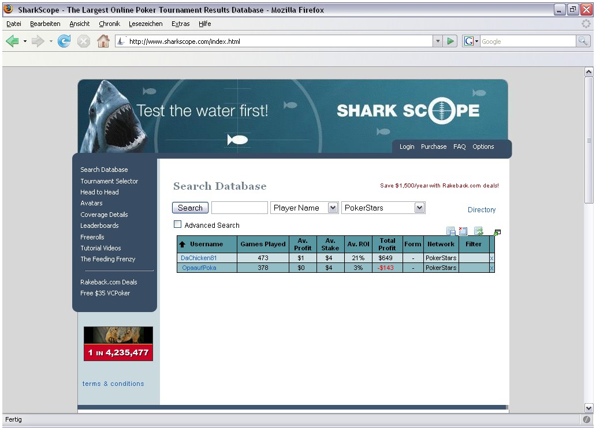Open the Bearbeiten menu
596x428 pixels.
pos(45,24)
